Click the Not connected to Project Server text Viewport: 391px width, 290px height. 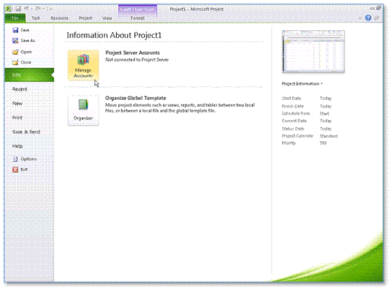(x=137, y=60)
